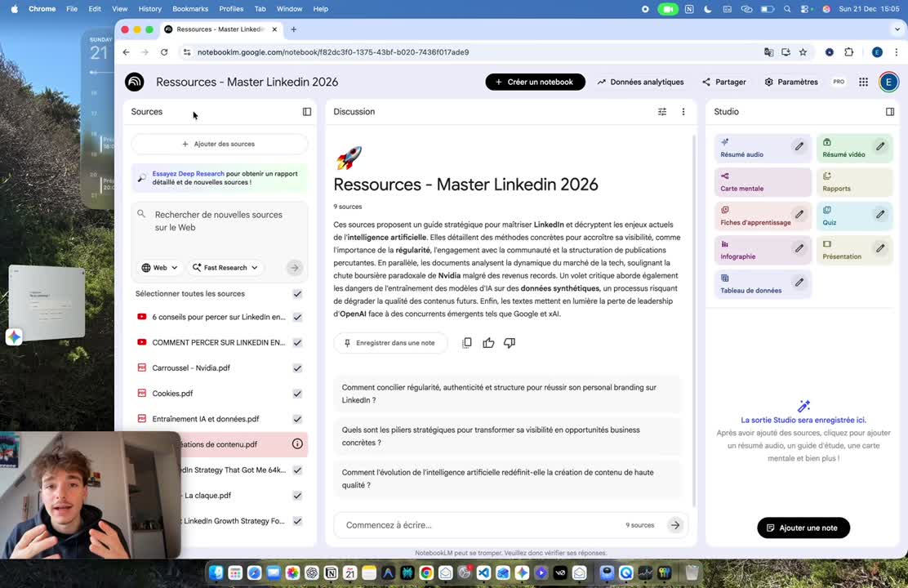Open Discussion three-dot options menu

pos(683,112)
